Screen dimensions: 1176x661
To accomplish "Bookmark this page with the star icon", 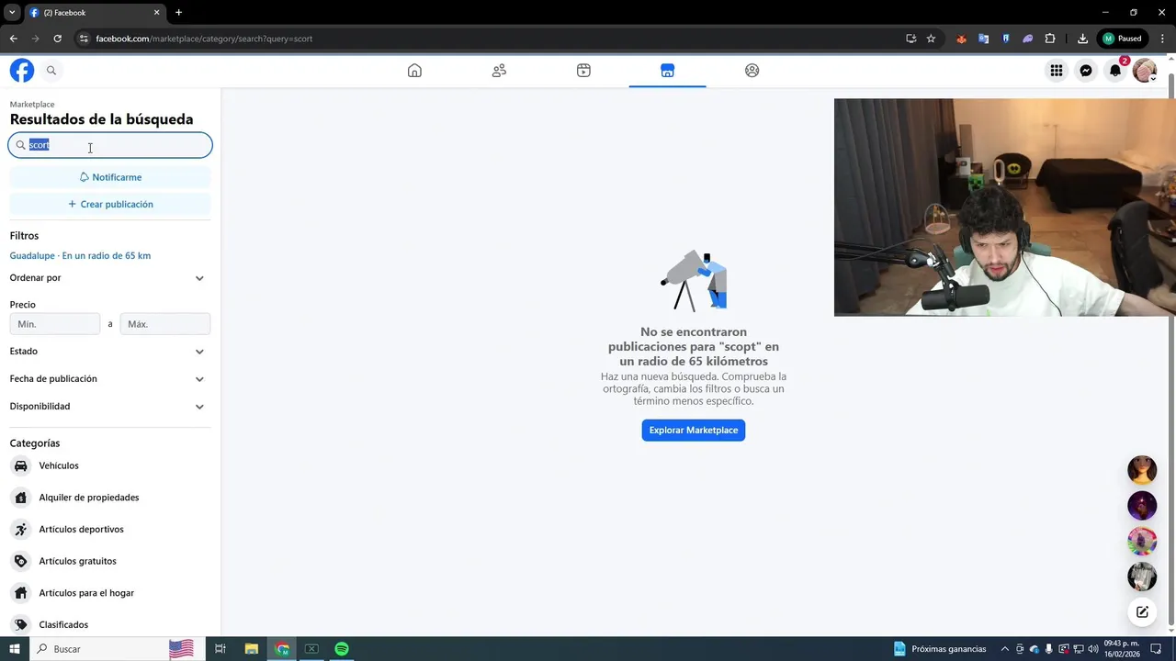I will point(931,39).
